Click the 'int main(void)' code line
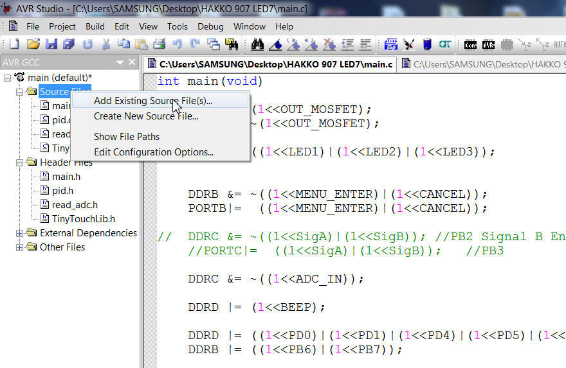The height and width of the screenshot is (368, 566). (210, 81)
